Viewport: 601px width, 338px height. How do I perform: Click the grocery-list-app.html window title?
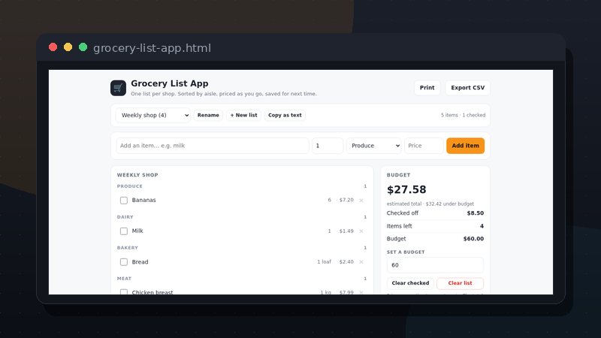tap(153, 48)
